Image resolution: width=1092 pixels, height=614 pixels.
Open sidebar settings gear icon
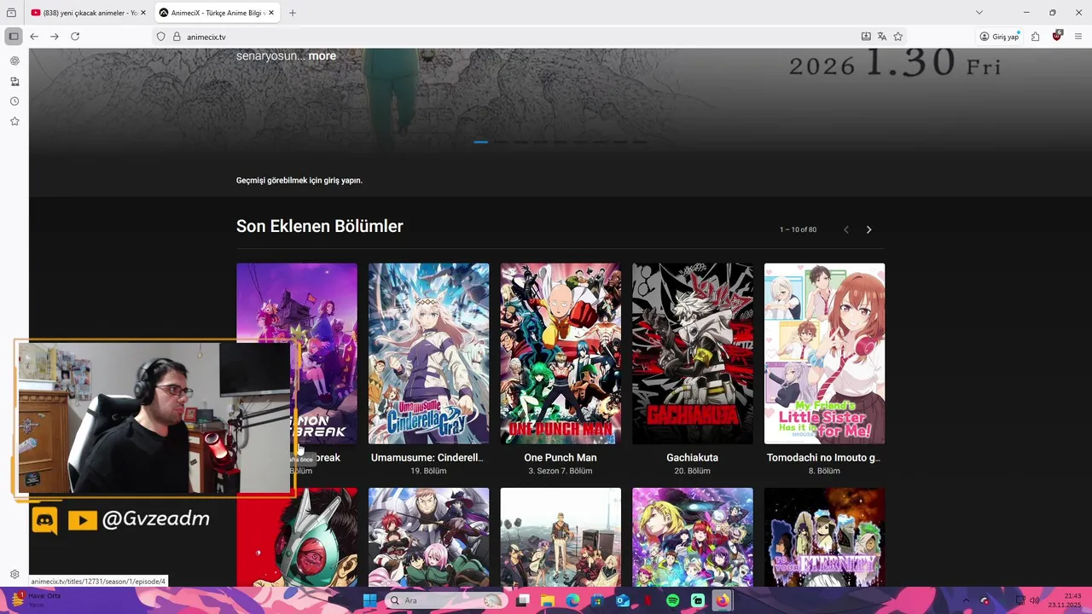pos(15,575)
